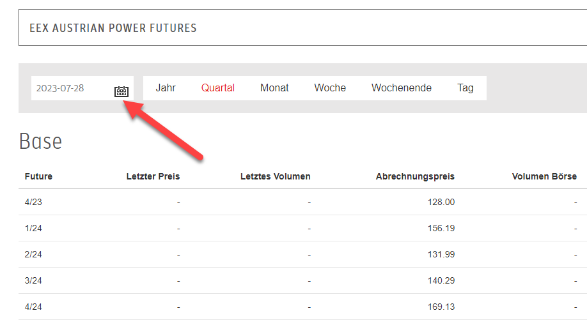Switch to the Monat tab
This screenshot has width=587, height=320.
point(274,88)
